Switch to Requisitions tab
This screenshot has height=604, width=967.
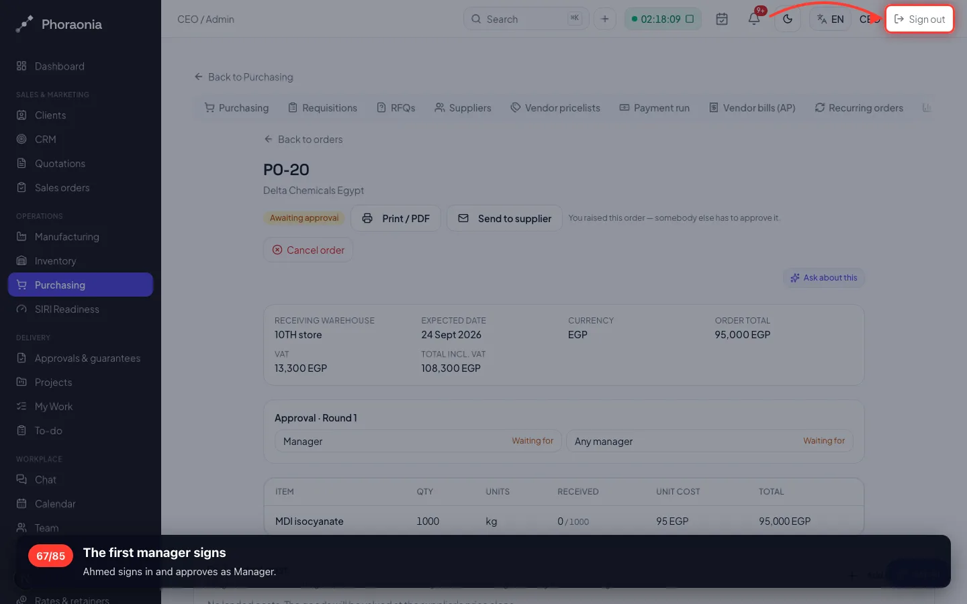pos(322,108)
